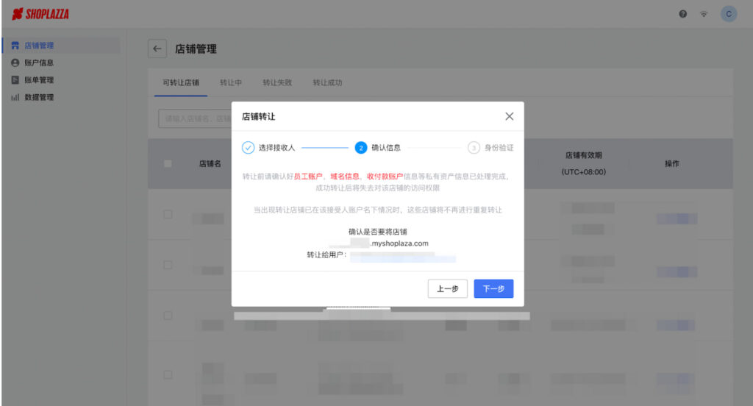Screen dimensions: 753x406
Task: Click the checkmark step icon for 选择接收人
Action: pos(248,148)
